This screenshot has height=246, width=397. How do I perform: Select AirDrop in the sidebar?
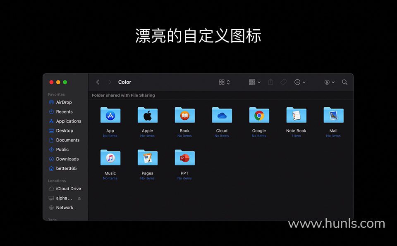(60, 102)
